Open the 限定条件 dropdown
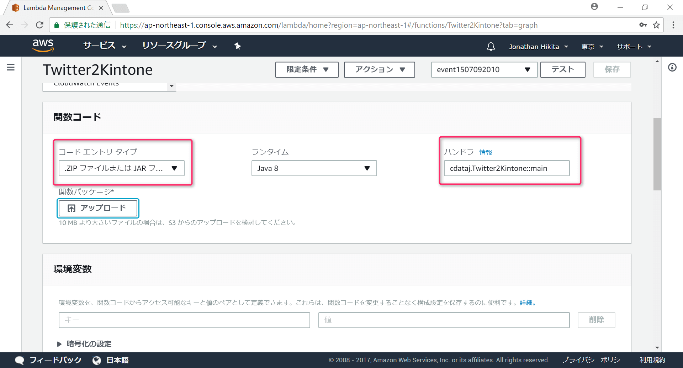683x368 pixels. click(x=307, y=69)
